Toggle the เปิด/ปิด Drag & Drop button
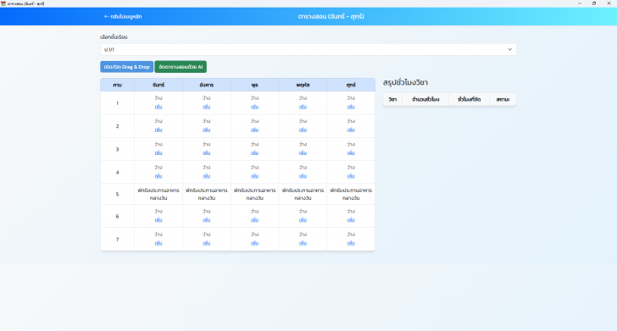The image size is (617, 331). point(127,67)
